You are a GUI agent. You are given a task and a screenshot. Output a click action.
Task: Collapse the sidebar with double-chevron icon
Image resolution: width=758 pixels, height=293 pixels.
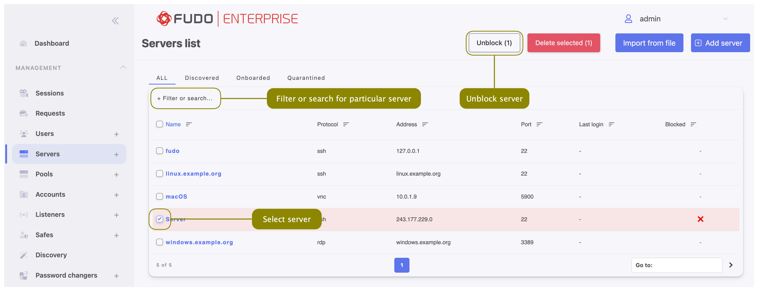[115, 21]
